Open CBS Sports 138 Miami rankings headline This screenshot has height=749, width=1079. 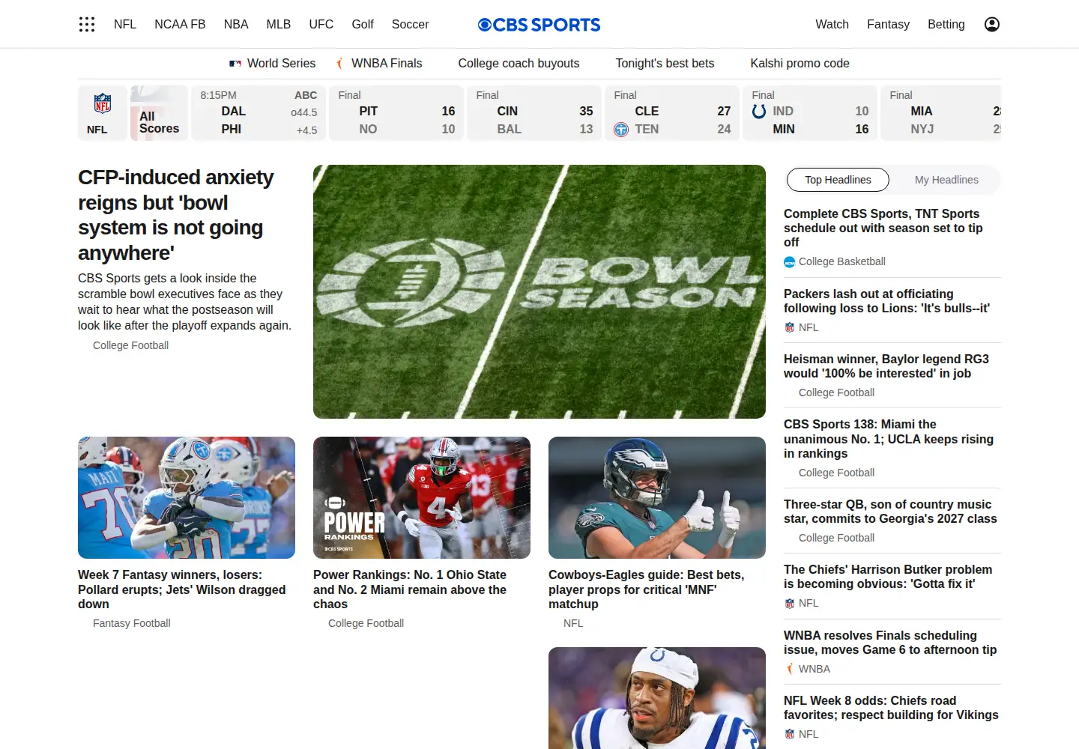point(889,439)
